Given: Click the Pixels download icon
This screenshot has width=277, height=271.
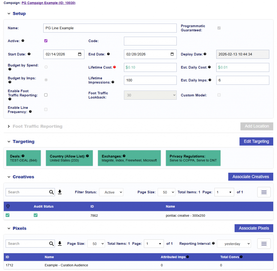Looking at the screenshot, I should [60, 244].
